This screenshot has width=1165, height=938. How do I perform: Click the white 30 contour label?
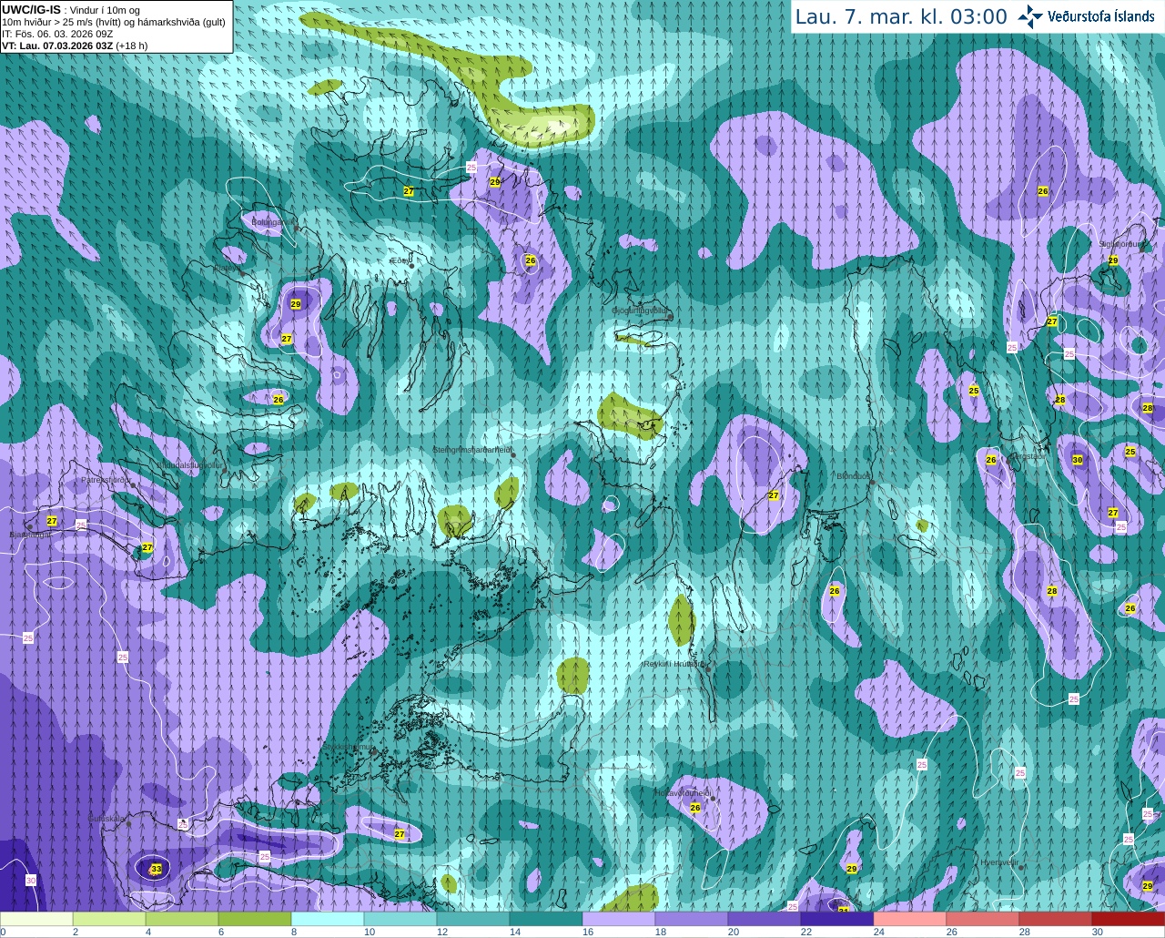31,881
